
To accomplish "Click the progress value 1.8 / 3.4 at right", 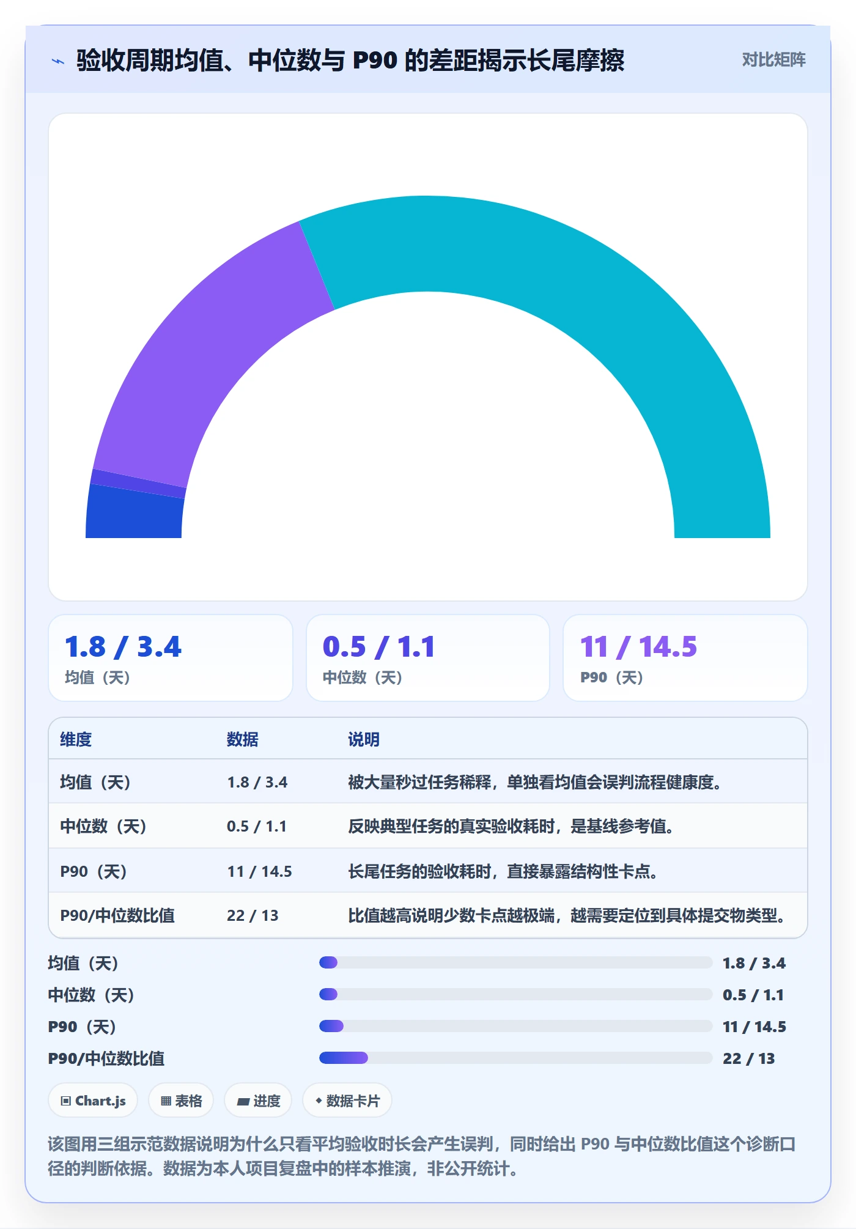I will coord(754,963).
